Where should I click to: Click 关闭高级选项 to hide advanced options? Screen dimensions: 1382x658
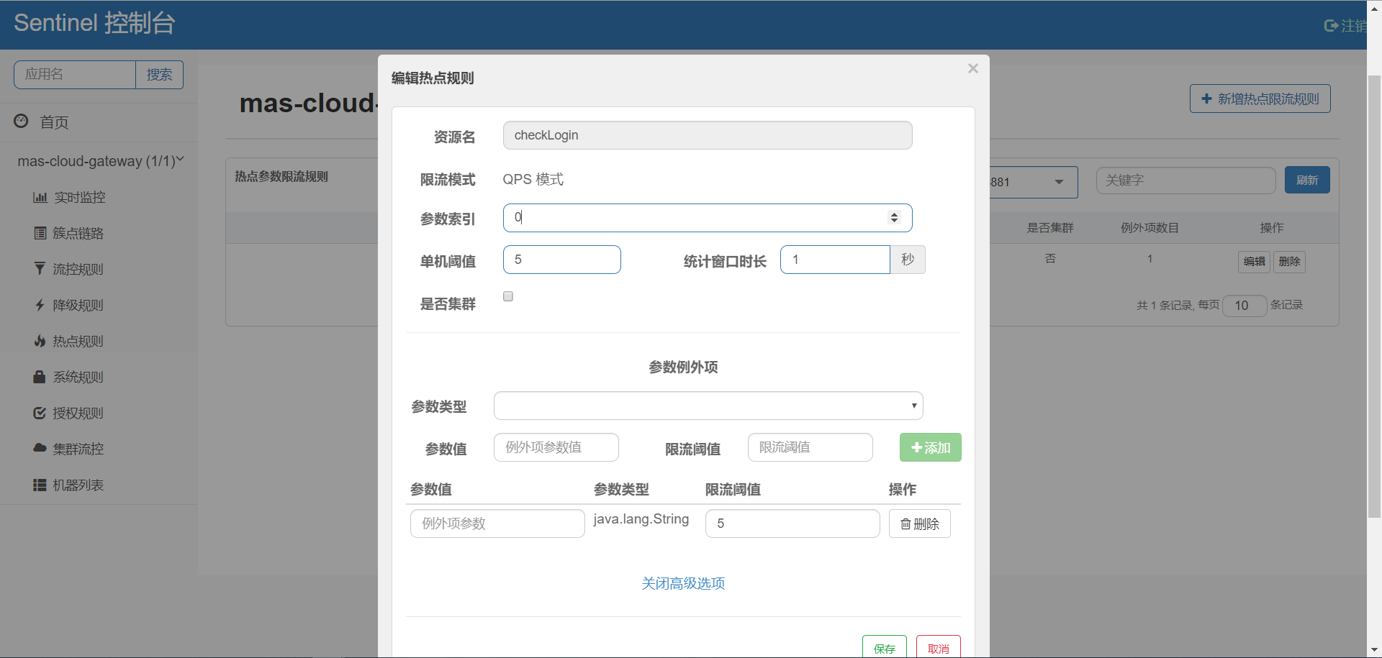pos(682,583)
